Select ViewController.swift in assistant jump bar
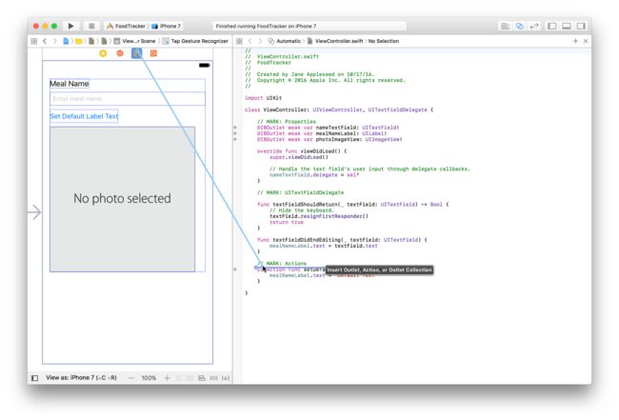 pos(335,41)
